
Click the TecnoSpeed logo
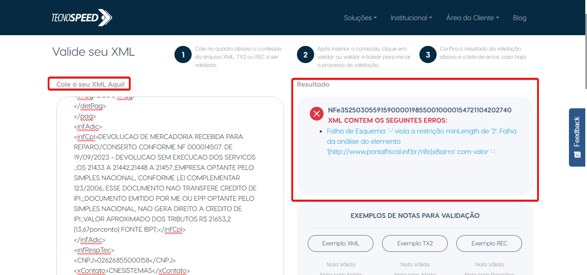pyautogui.click(x=82, y=18)
